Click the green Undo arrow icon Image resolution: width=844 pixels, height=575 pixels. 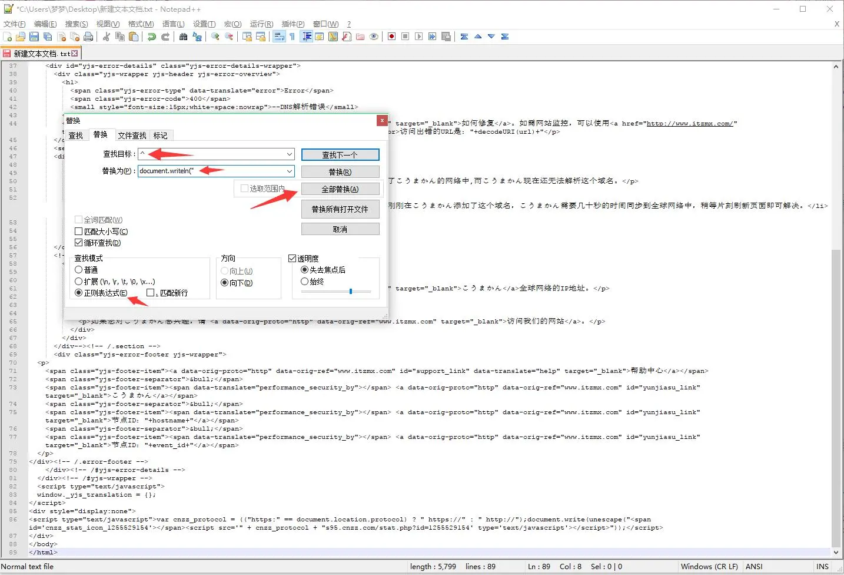pyautogui.click(x=152, y=37)
